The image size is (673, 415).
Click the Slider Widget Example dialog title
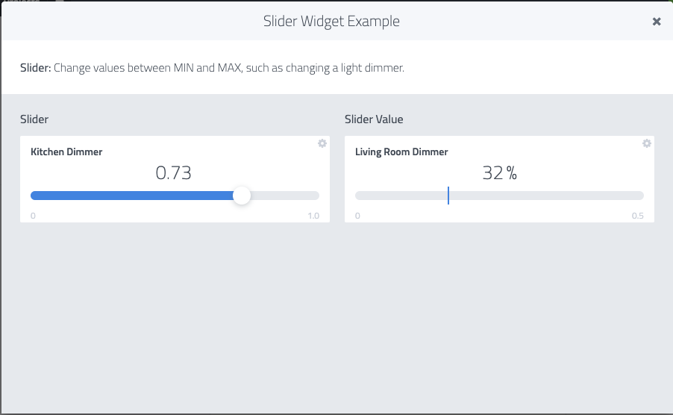coord(331,21)
